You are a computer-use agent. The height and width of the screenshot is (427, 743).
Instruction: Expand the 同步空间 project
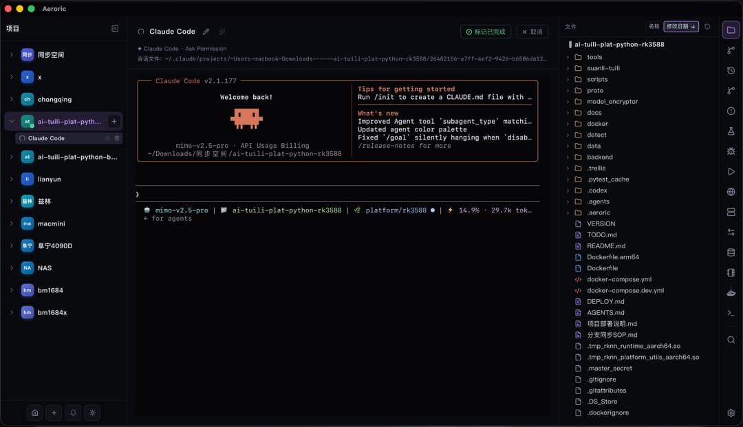click(12, 55)
